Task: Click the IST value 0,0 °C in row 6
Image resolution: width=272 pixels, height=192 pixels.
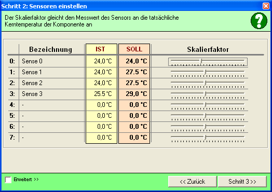Action: click(105, 127)
